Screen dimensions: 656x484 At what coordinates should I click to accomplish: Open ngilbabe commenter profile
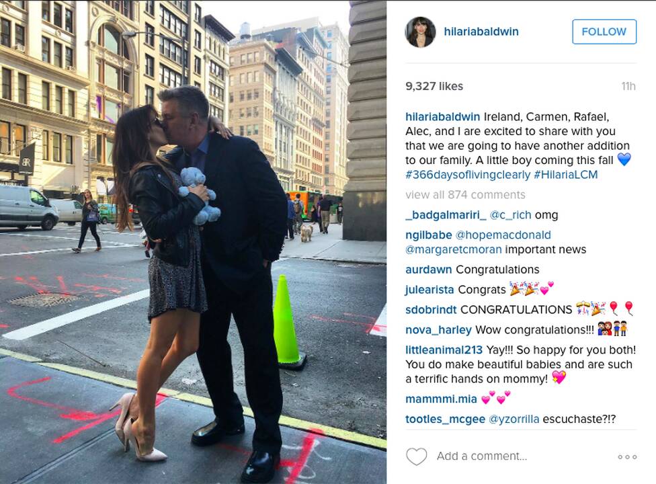pyautogui.click(x=428, y=235)
